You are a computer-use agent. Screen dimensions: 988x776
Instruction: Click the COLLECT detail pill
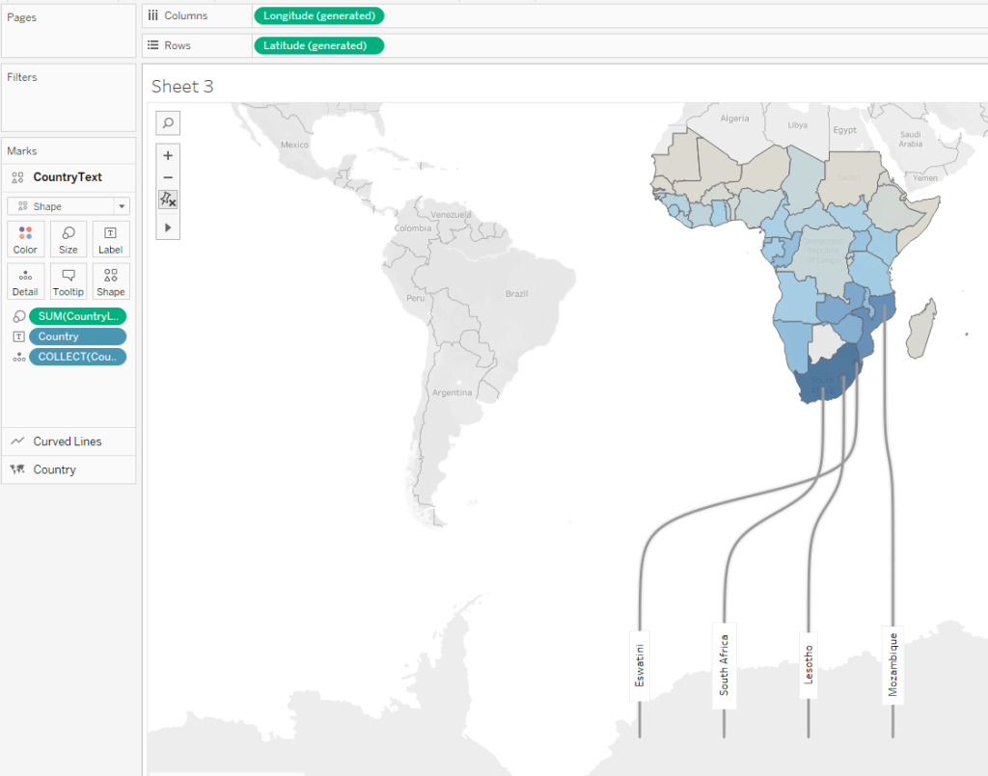coord(77,357)
